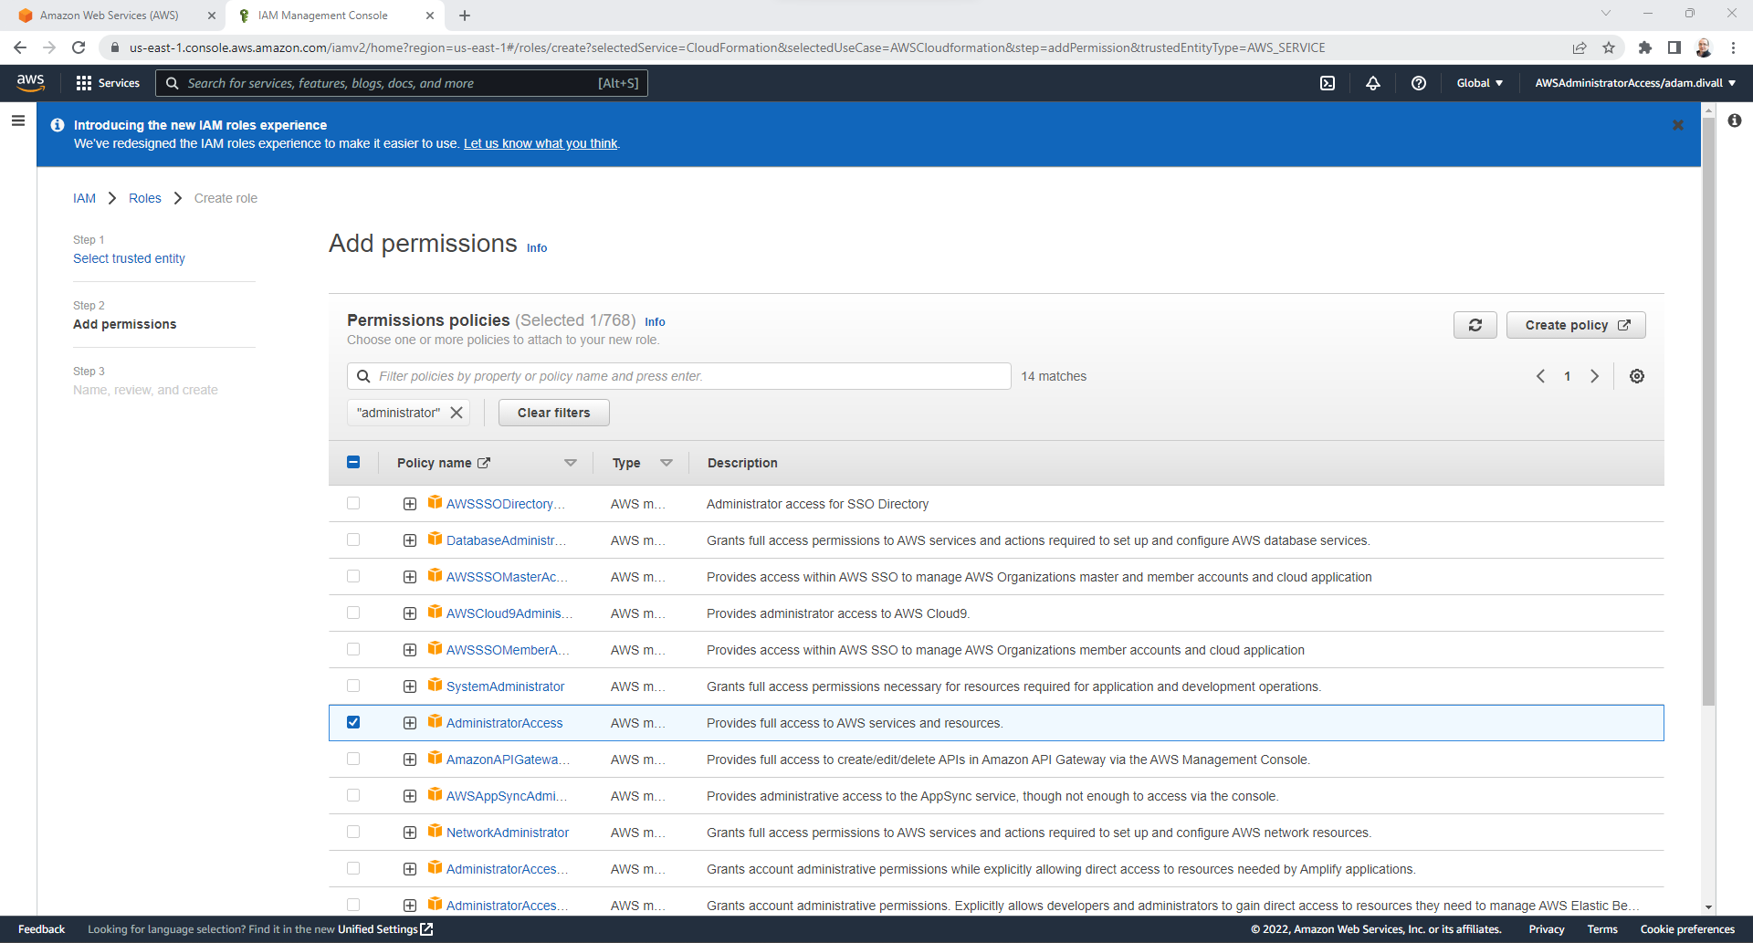Screen dimensions: 1753x943
Task: Click "Let us know what you think" link
Action: pos(541,143)
